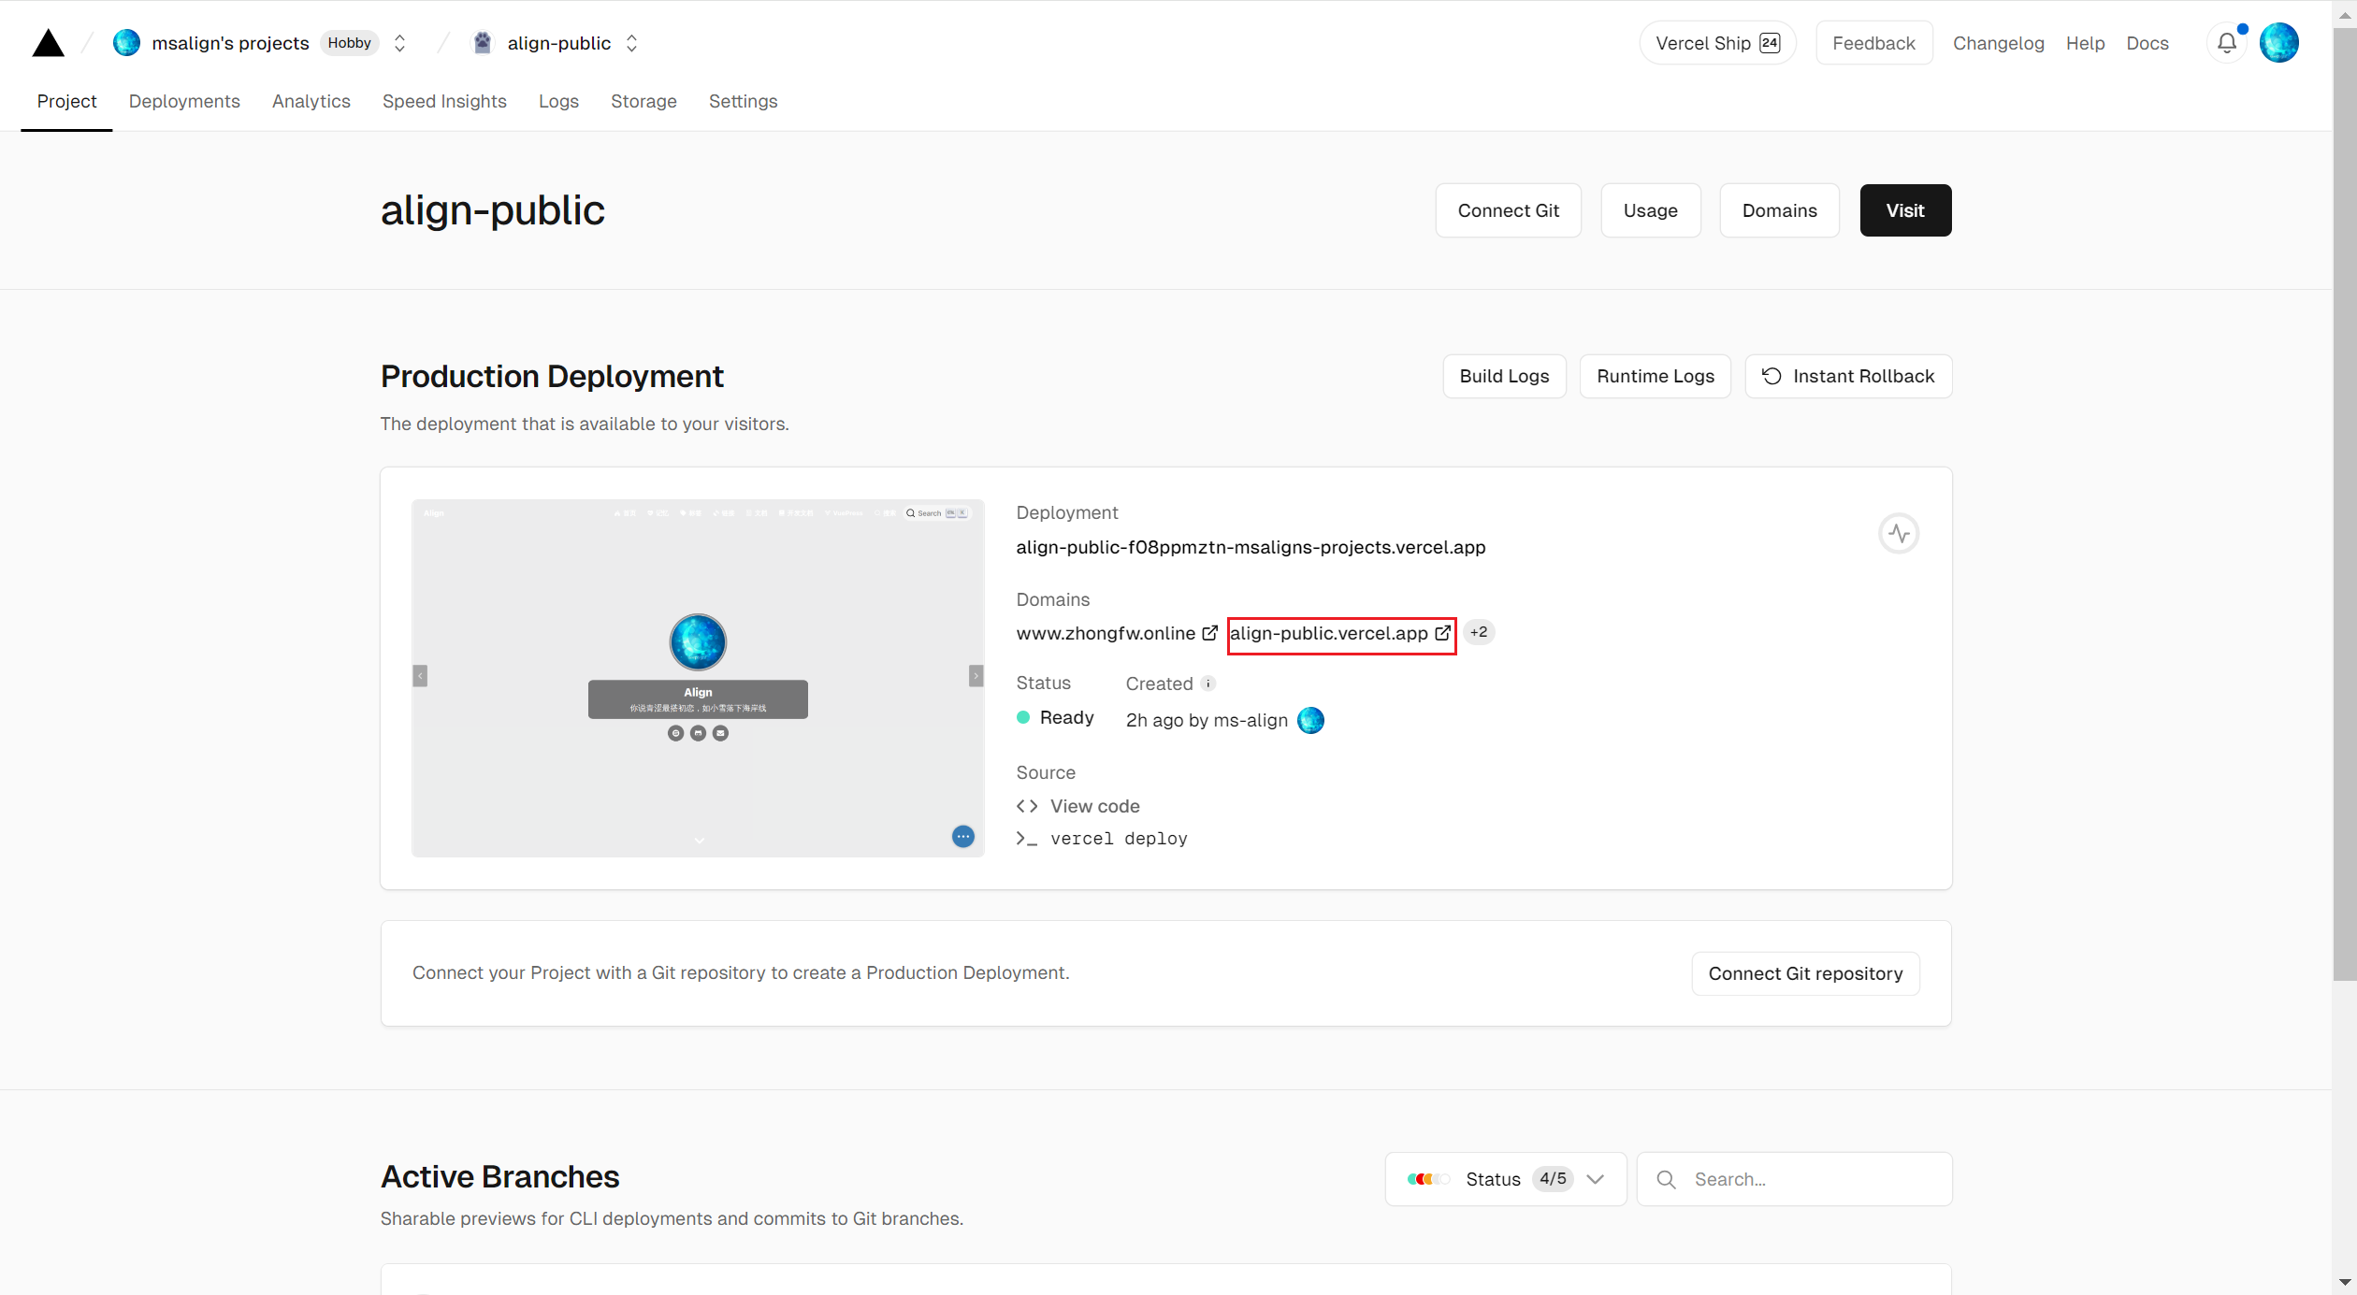Click the deployment activity pulse icon
Image resolution: width=2357 pixels, height=1295 pixels.
pos(1899,533)
